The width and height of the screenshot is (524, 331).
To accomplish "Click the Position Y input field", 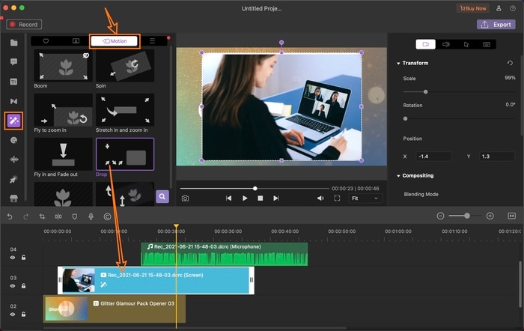I will pyautogui.click(x=496, y=156).
